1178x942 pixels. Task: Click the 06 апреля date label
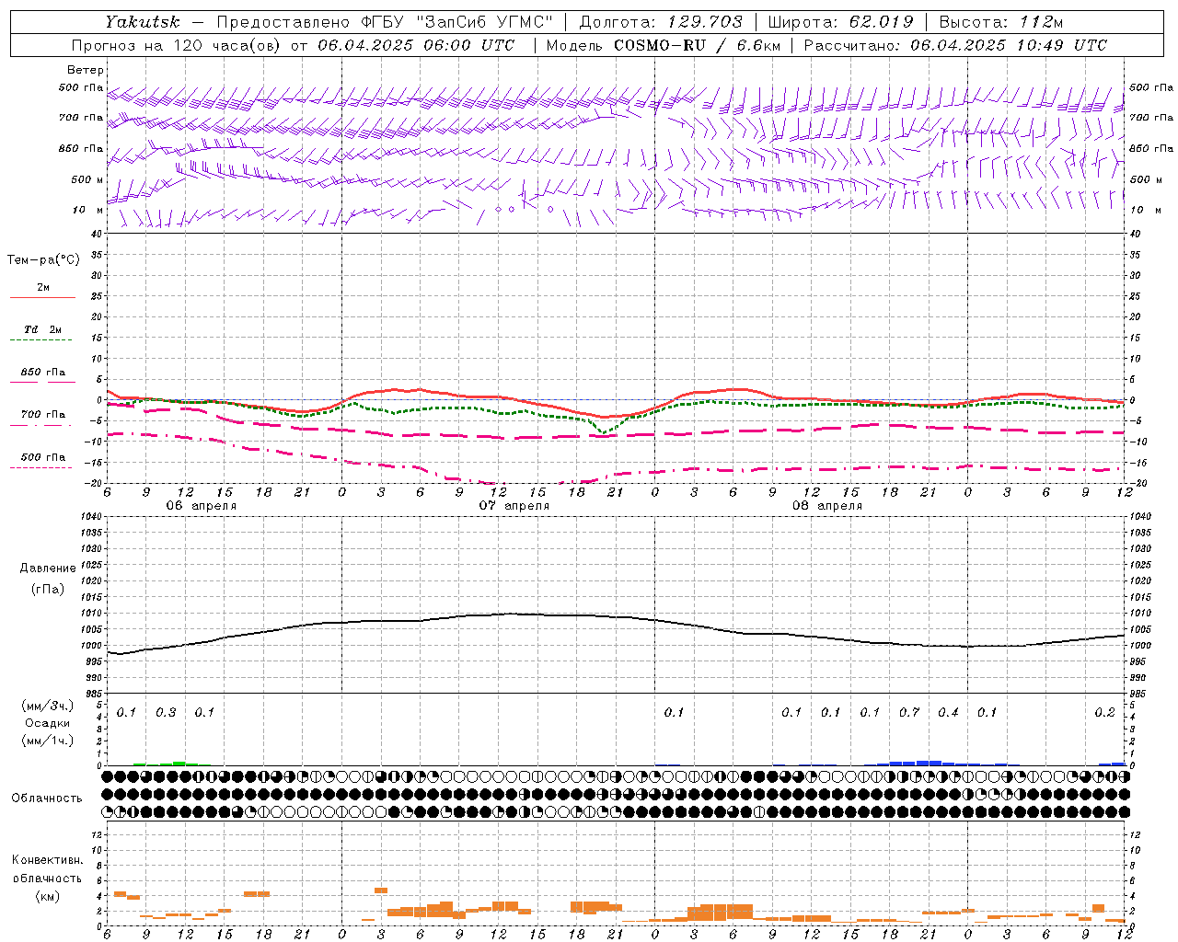point(201,506)
